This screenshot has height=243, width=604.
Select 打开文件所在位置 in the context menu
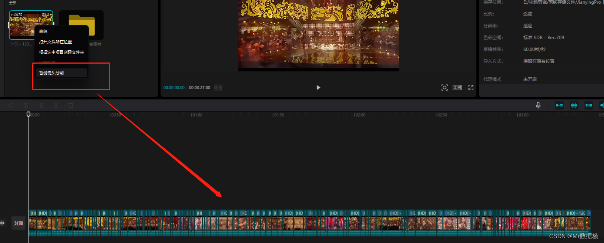coord(56,42)
